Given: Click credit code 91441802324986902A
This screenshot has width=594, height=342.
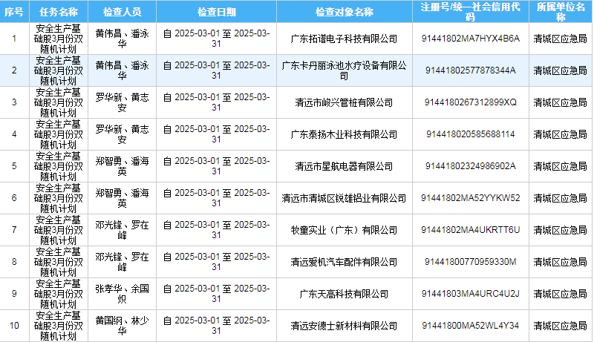Looking at the screenshot, I should [x=471, y=166].
